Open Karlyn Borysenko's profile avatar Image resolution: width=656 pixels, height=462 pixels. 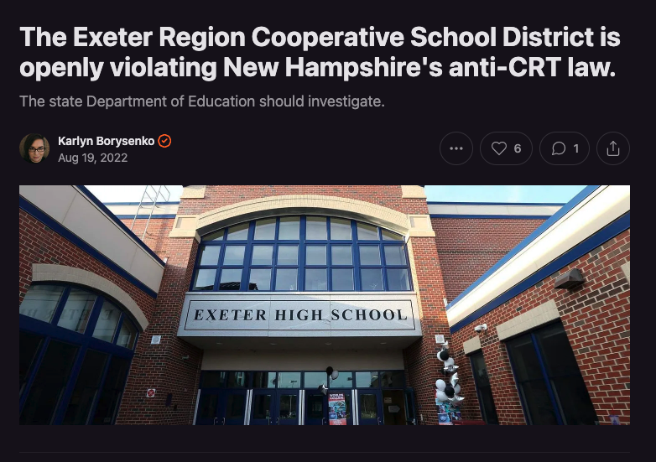pos(34,148)
